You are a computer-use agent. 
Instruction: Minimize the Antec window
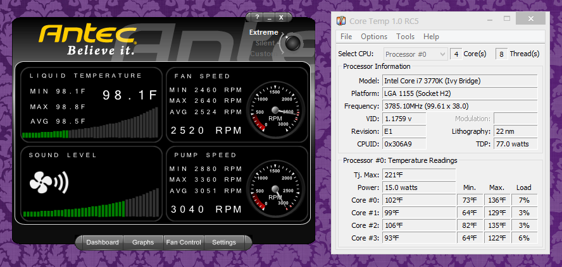[x=269, y=17]
